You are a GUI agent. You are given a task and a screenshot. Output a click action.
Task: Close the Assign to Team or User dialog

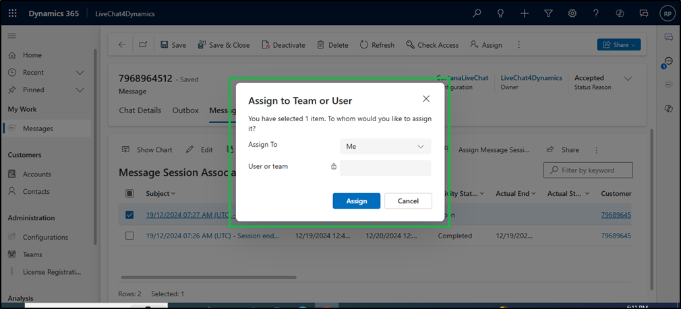click(x=425, y=99)
